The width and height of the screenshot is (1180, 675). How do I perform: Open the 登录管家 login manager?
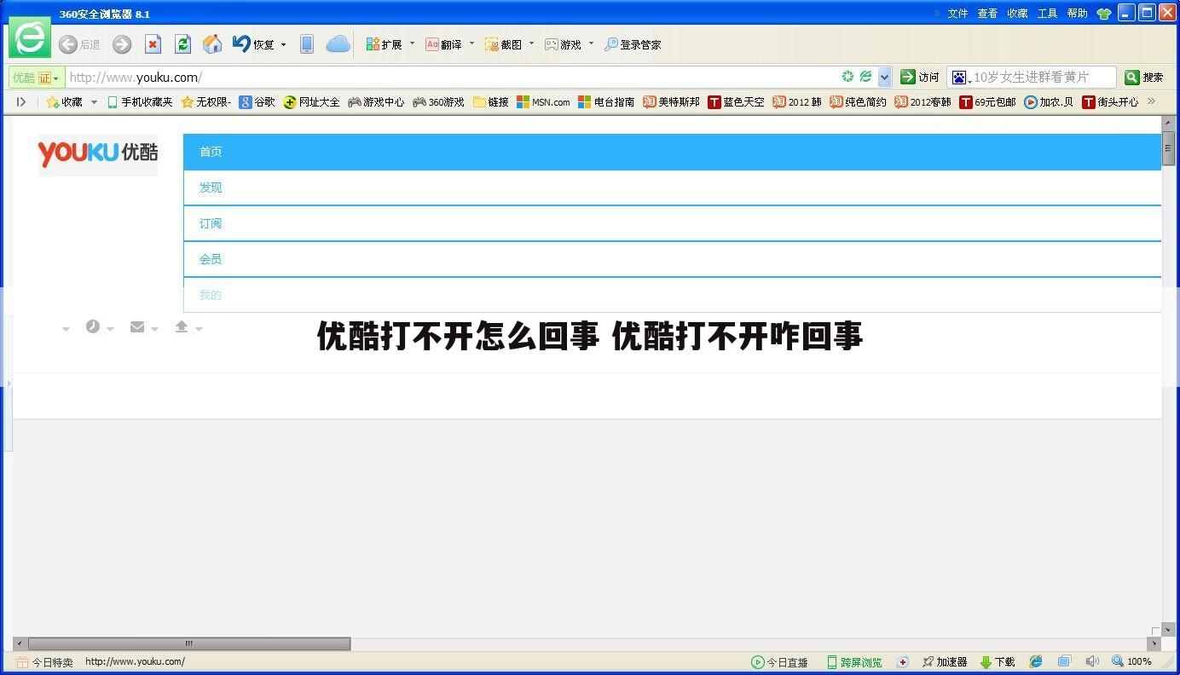[633, 44]
